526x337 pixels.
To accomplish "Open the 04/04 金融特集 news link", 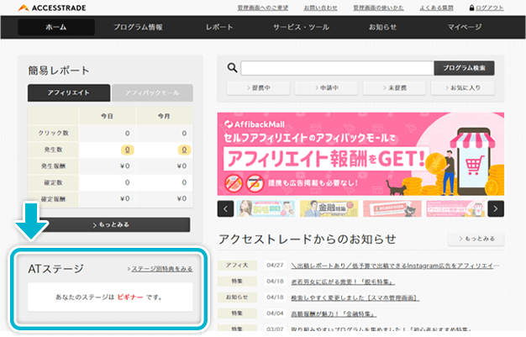I will 334,313.
